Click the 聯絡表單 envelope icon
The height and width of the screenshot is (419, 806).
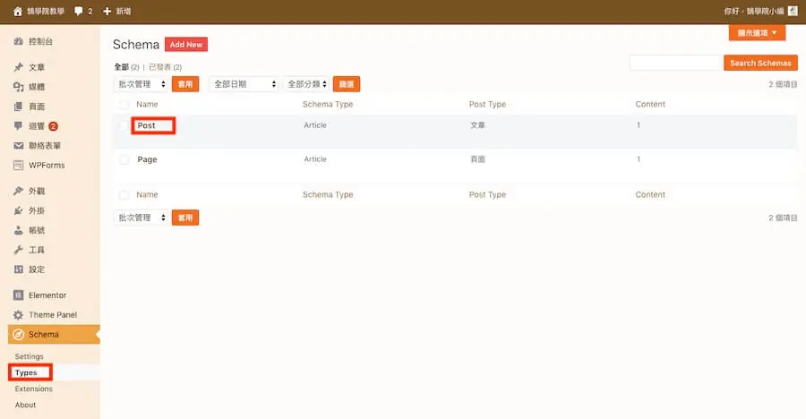pyautogui.click(x=19, y=146)
